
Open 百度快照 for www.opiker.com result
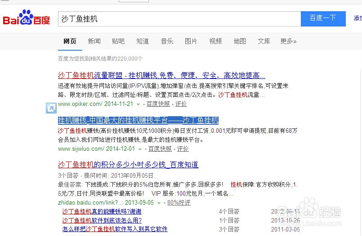[158, 104]
